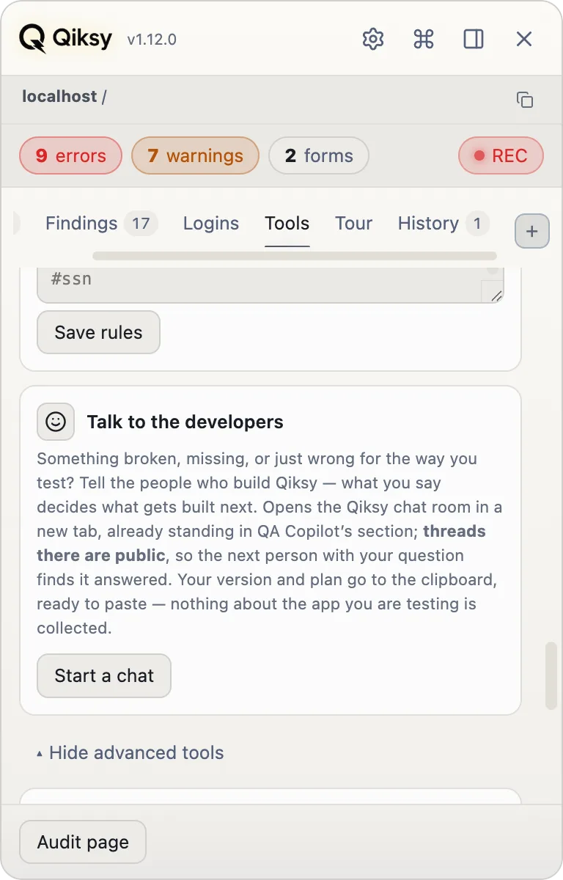
Task: Click the Qiksy logo
Action: point(65,38)
